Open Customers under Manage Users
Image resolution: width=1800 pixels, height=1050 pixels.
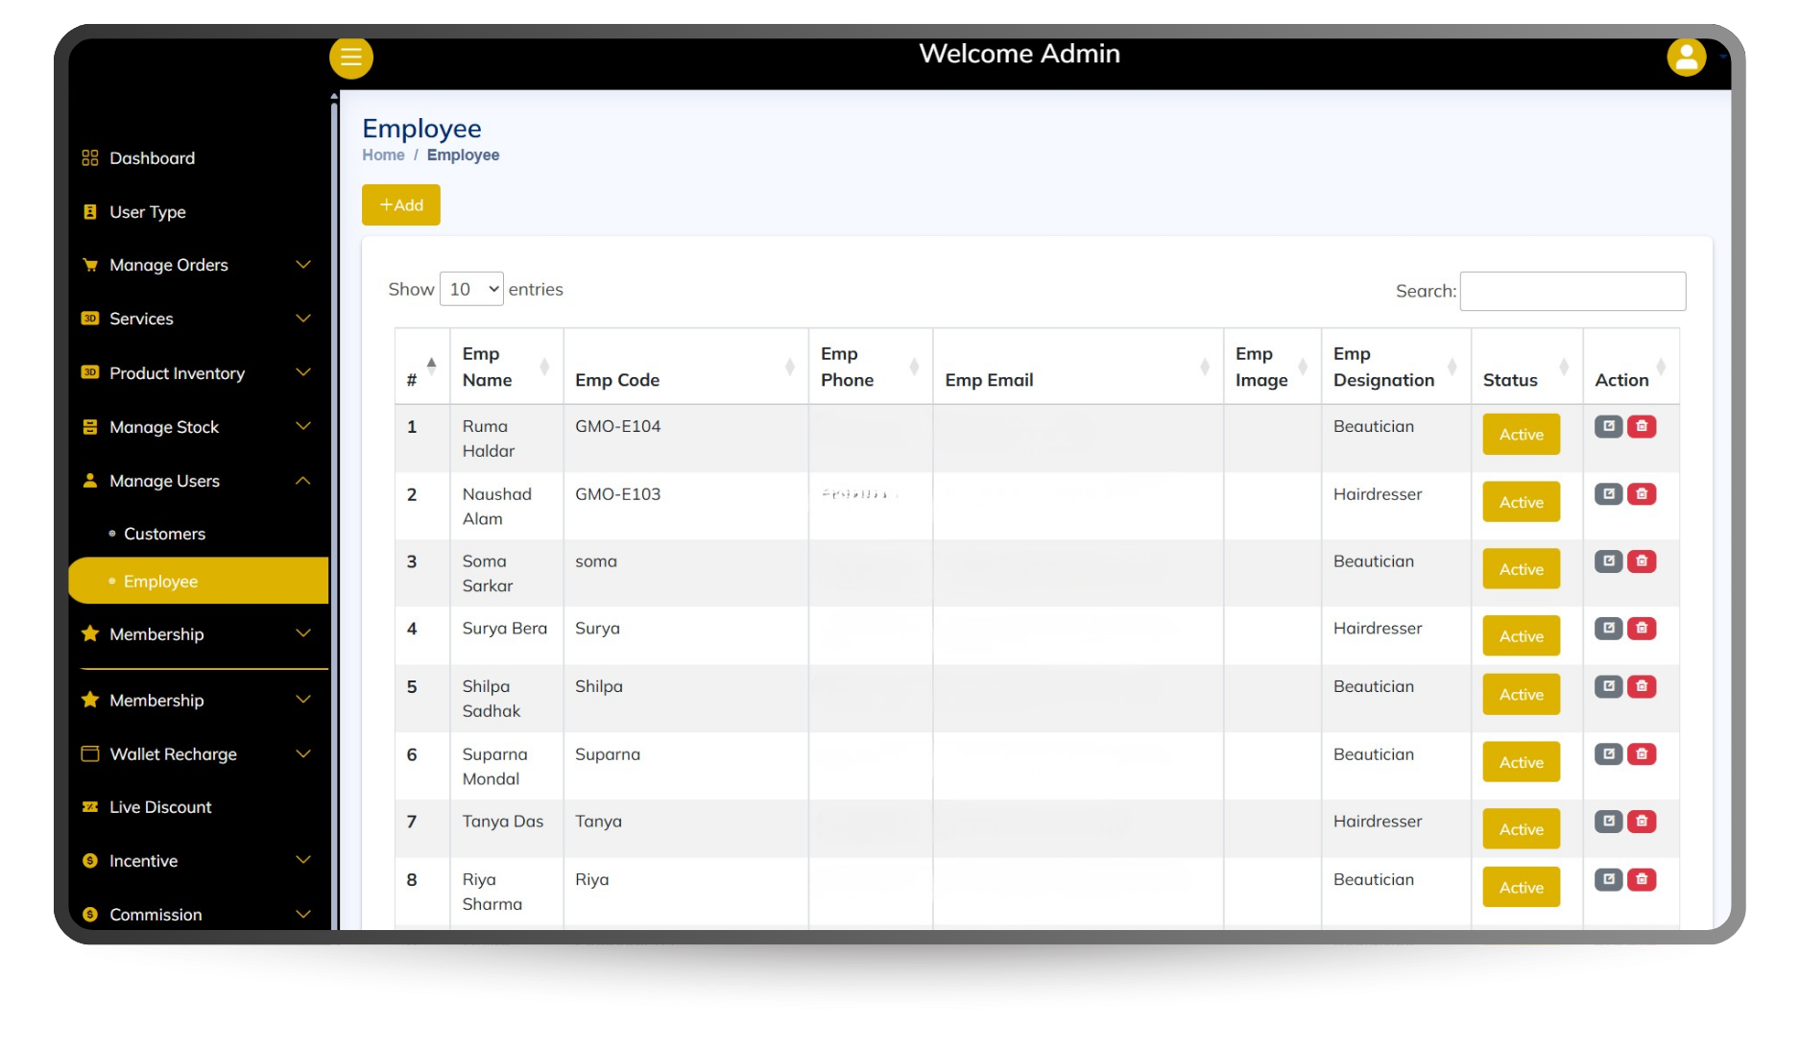[164, 534]
